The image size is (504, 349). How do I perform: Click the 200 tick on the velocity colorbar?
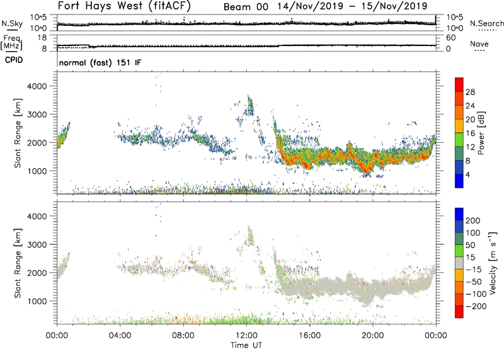473,220
